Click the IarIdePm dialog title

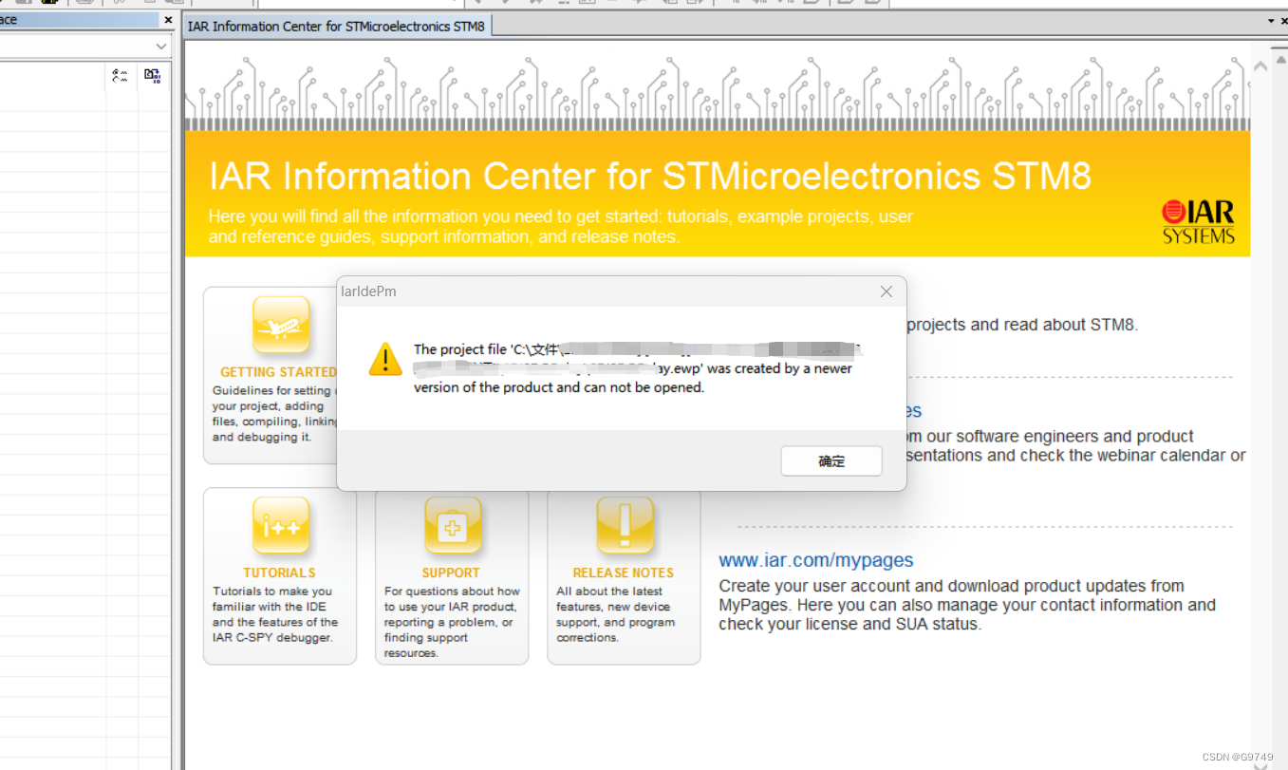(x=368, y=291)
